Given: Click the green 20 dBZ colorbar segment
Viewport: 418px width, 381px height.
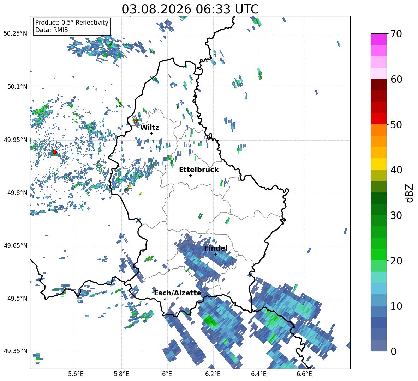Looking at the screenshot, I should click(x=378, y=254).
